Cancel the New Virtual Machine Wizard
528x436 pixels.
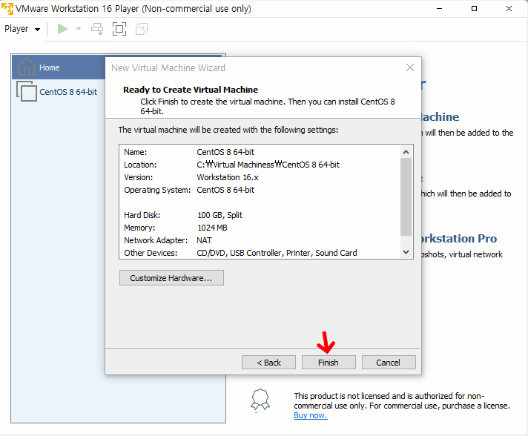(x=389, y=363)
